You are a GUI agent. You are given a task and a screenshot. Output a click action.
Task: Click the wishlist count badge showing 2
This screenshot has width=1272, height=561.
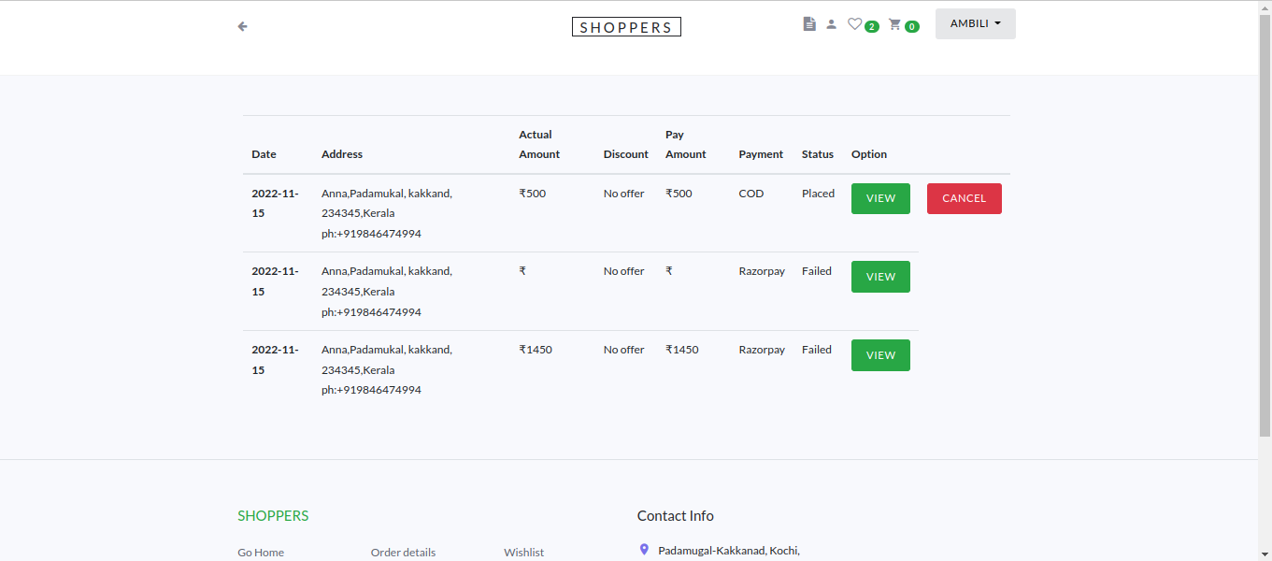[870, 26]
